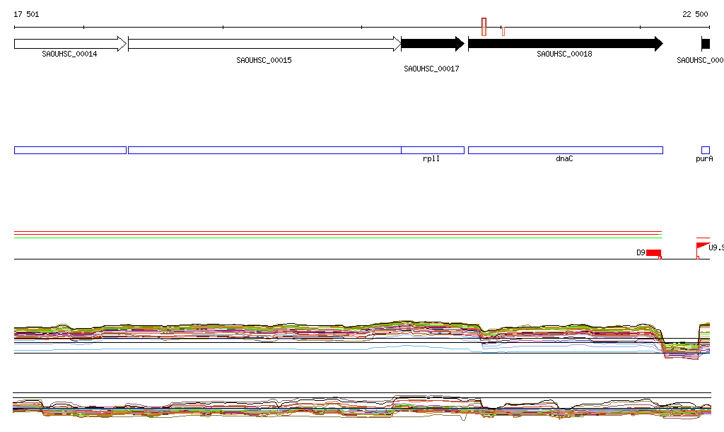The height and width of the screenshot is (432, 724).
Task: Click the blue box under SAOUHSC_00015
Action: (264, 150)
